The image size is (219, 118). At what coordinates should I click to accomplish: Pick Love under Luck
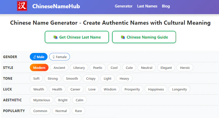[x=92, y=89]
